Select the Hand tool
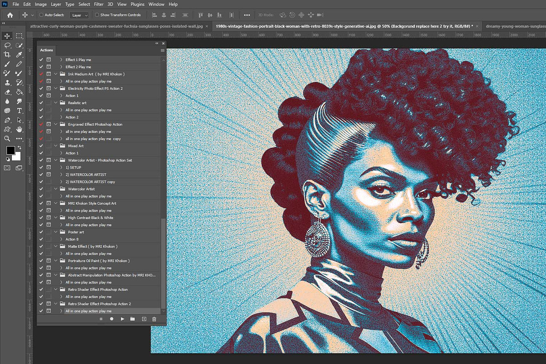Image resolution: width=546 pixels, height=364 pixels. pos(19,129)
